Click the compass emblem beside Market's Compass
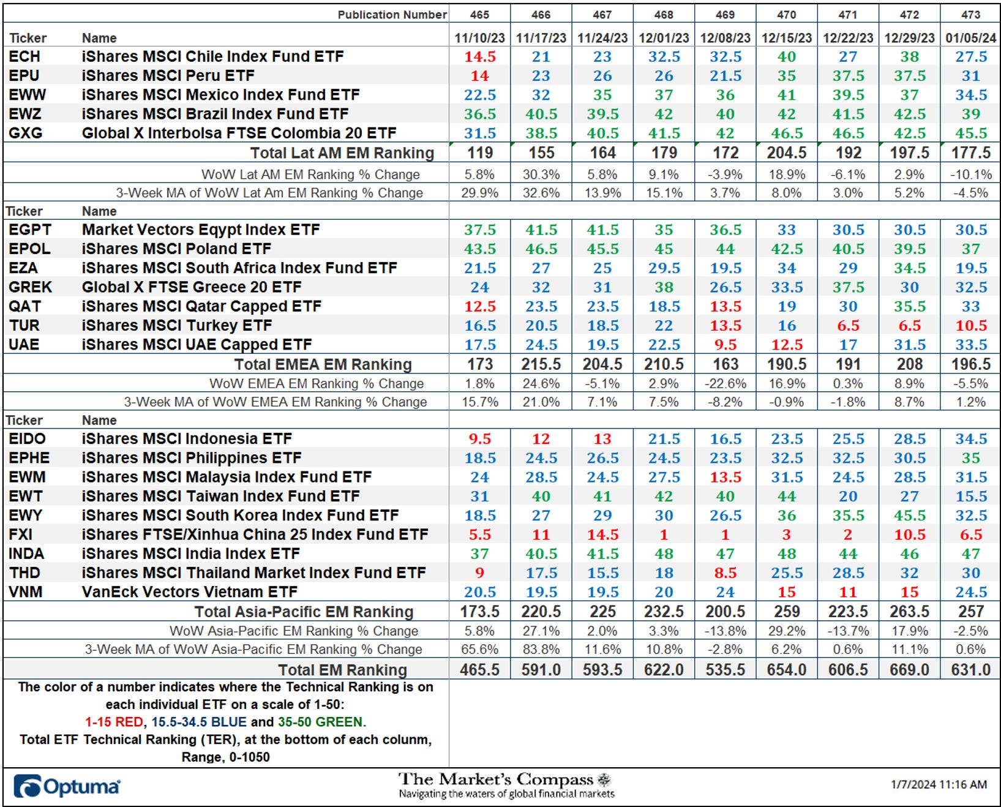Viewport: 1001px width, 807px height. (604, 779)
